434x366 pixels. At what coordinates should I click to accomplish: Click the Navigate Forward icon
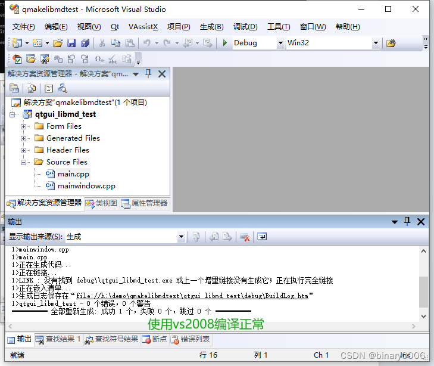coord(207,43)
